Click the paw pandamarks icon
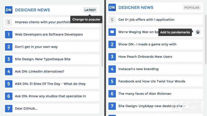The width and height of the screenshot is (207, 116). click(x=198, y=32)
